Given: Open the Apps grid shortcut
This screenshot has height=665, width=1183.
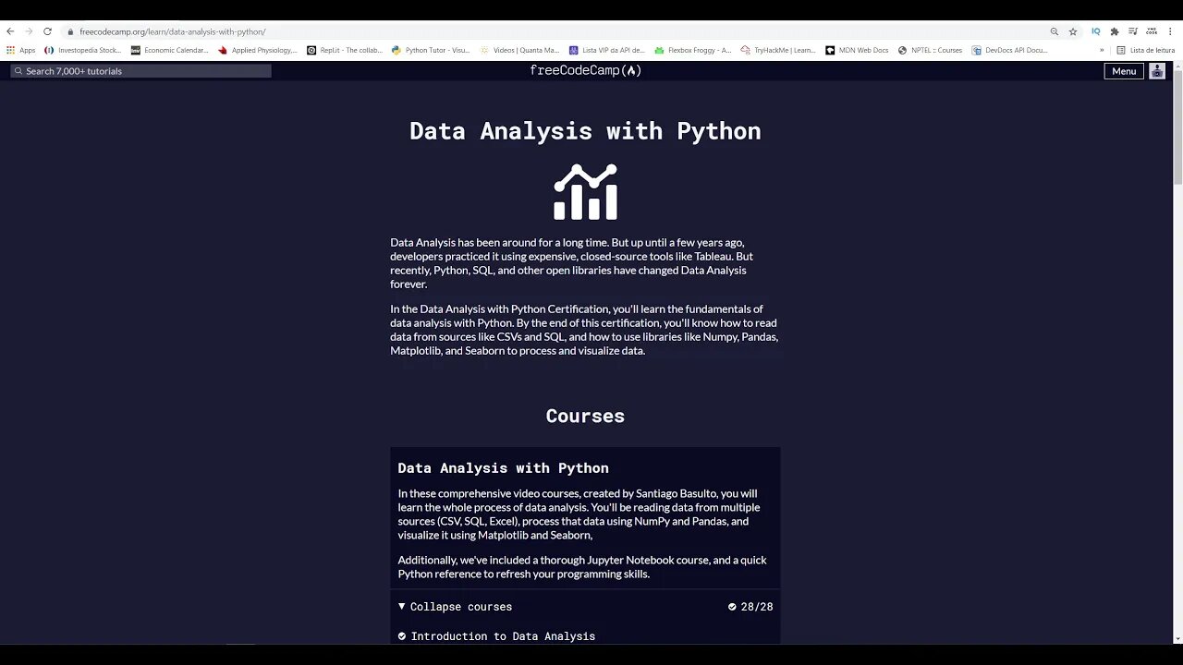Looking at the screenshot, I should tap(21, 50).
